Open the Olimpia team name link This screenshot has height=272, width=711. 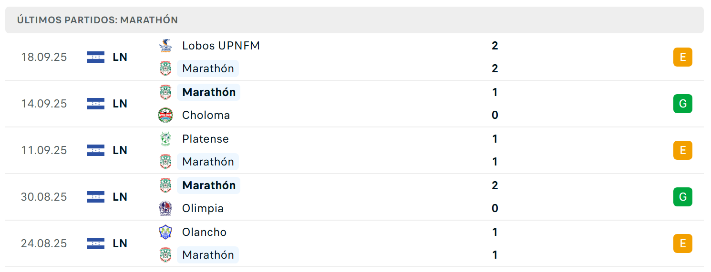[203, 208]
